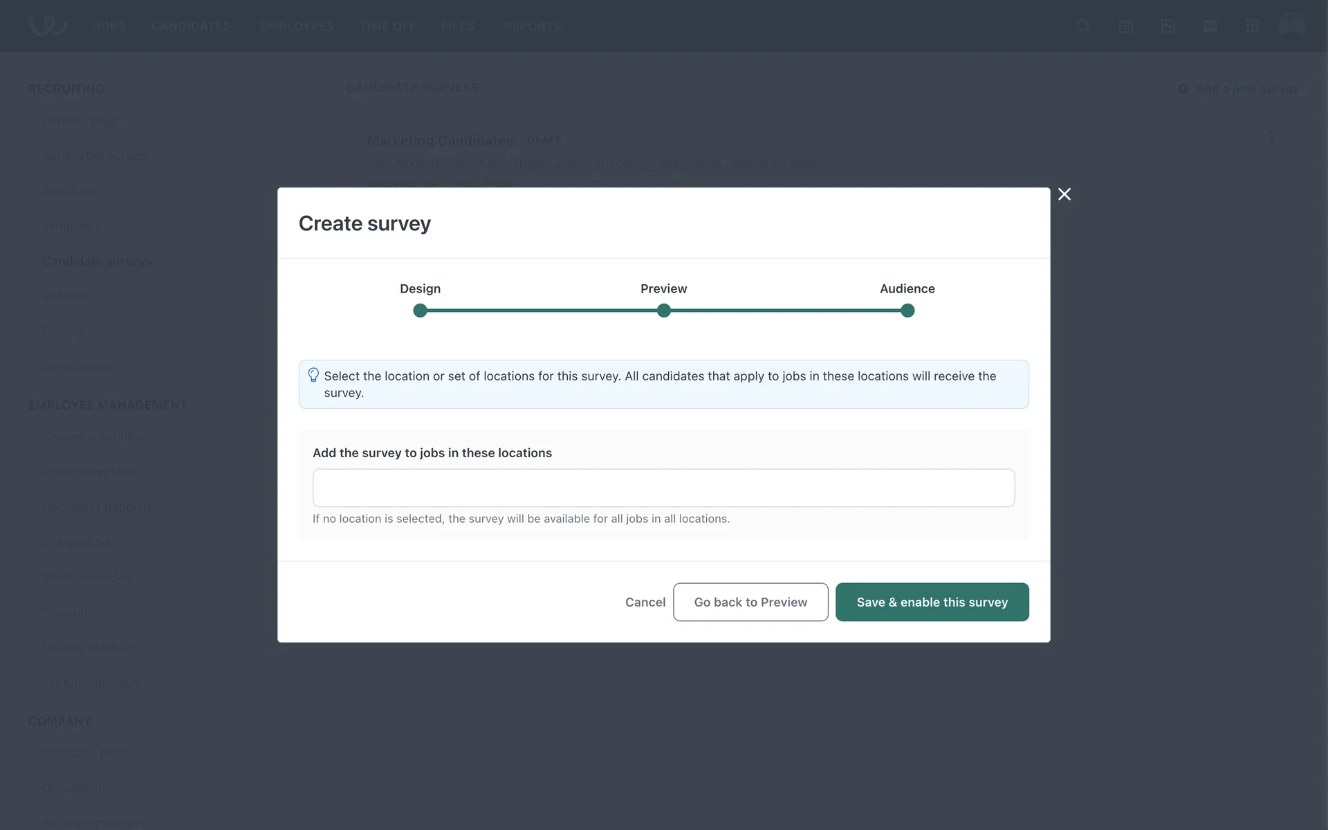
Task: Click Go back to Preview button
Action: tap(750, 602)
